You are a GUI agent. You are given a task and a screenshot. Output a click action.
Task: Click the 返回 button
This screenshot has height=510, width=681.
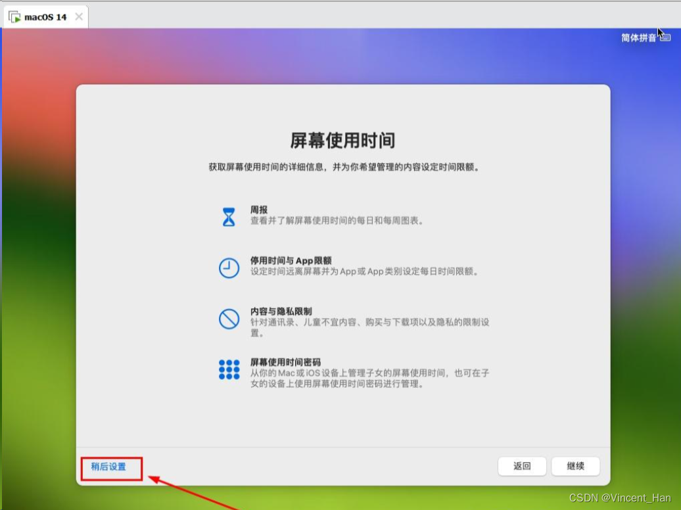click(522, 466)
